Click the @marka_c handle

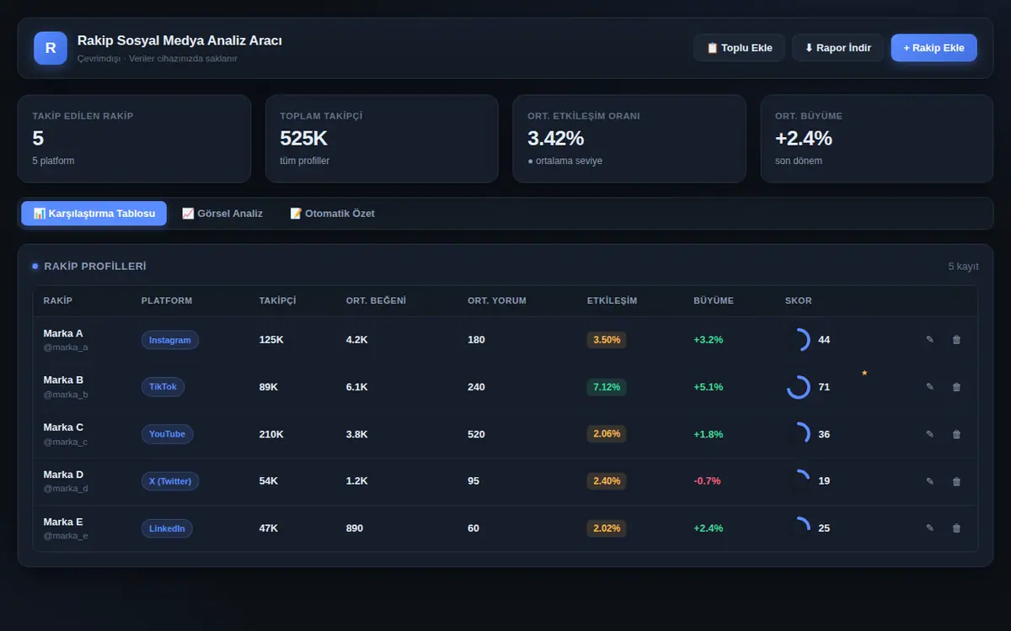[66, 442]
